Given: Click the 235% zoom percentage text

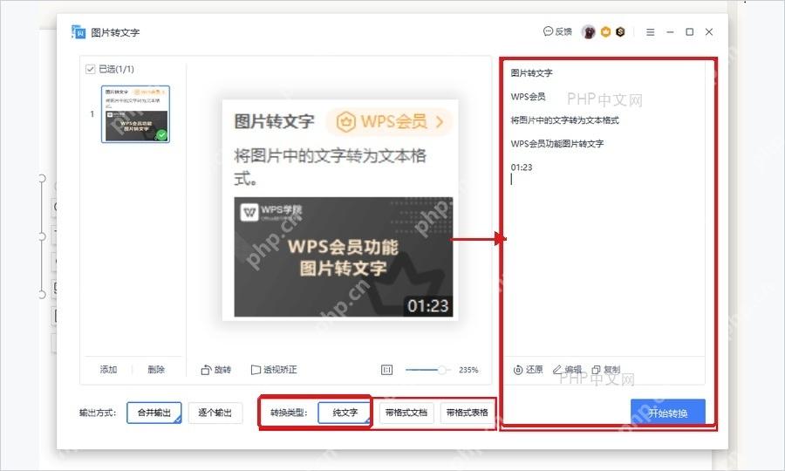Looking at the screenshot, I should (x=468, y=370).
